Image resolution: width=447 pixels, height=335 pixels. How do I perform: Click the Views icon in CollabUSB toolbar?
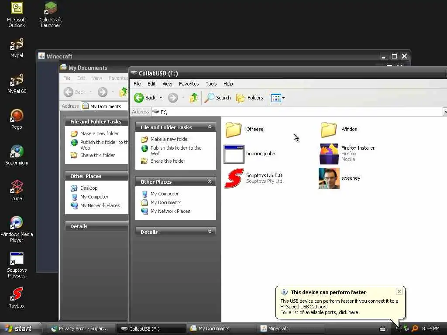[276, 98]
